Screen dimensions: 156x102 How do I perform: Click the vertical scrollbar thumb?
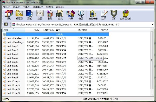click(152, 60)
